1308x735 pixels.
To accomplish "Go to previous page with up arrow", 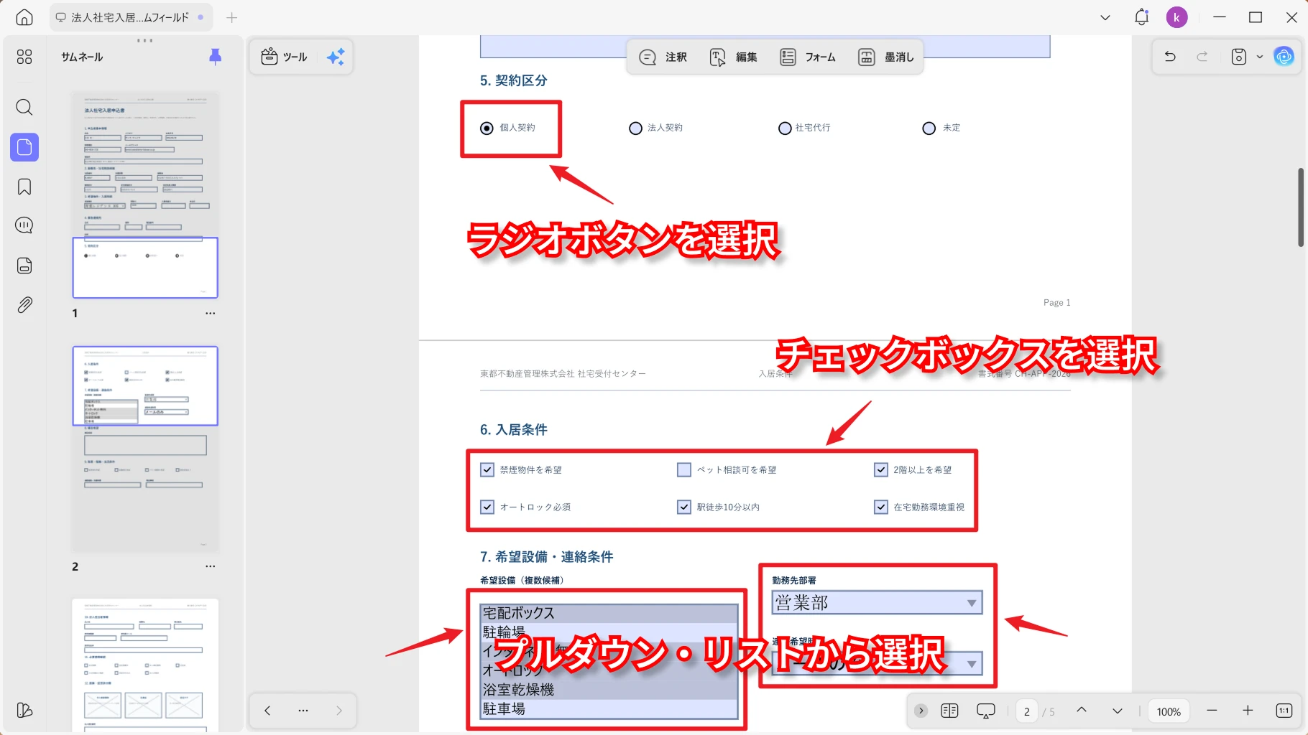I will (x=1082, y=711).
